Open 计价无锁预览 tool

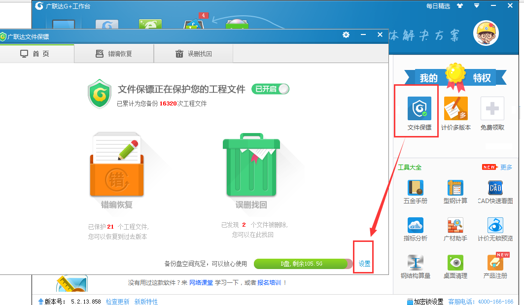click(x=495, y=225)
